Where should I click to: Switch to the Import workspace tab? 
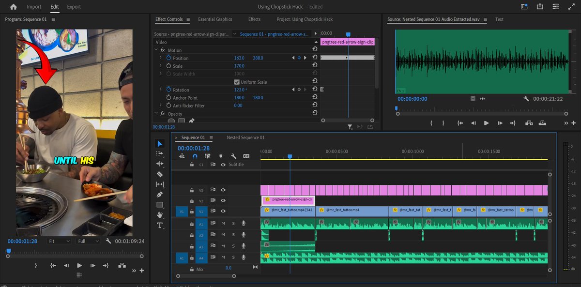pyautogui.click(x=34, y=7)
